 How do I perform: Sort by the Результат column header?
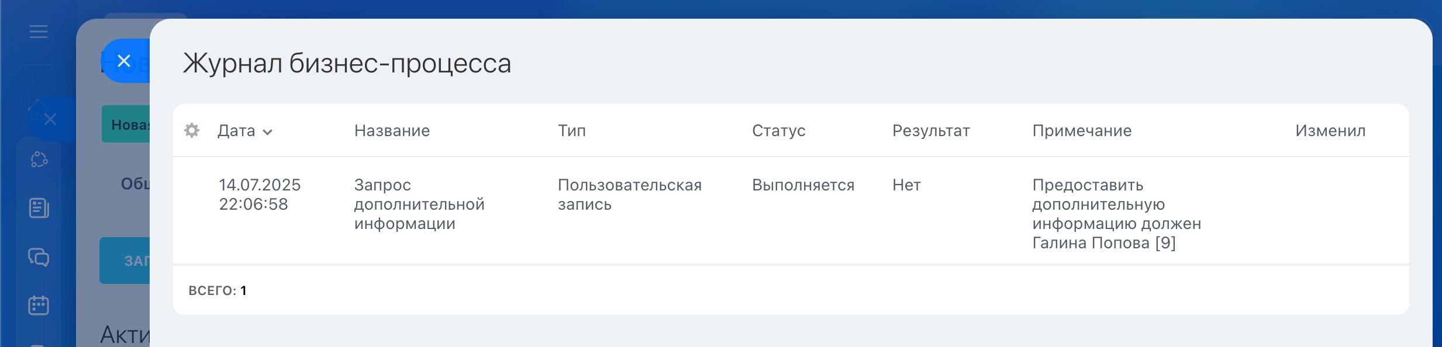[x=931, y=130]
